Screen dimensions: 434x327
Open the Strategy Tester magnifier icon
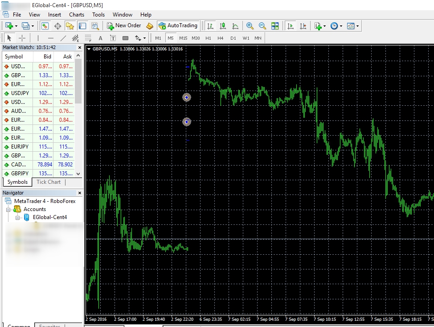click(95, 26)
